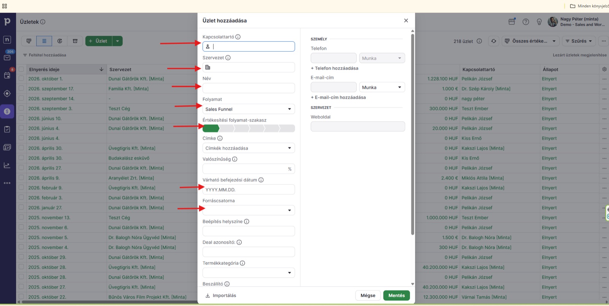Open the help question mark icon
609x306 pixels.
tap(526, 22)
